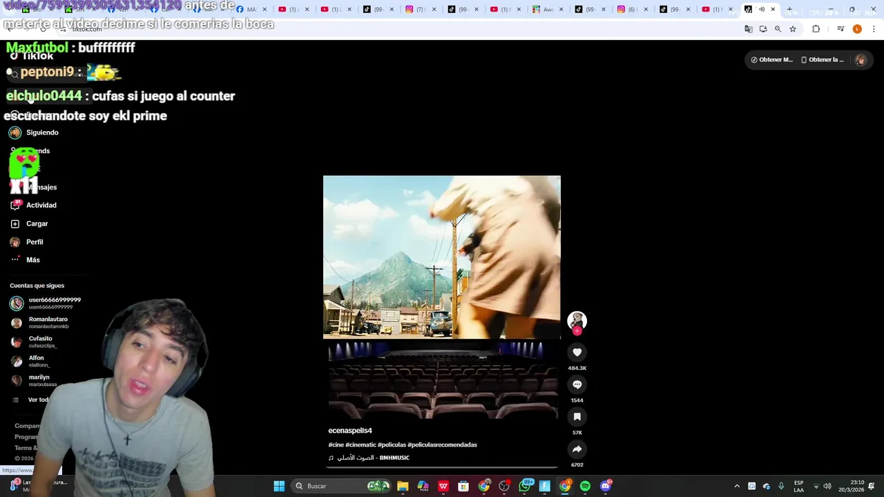Open Perfil in the sidebar
This screenshot has height=497, width=884.
click(x=35, y=242)
